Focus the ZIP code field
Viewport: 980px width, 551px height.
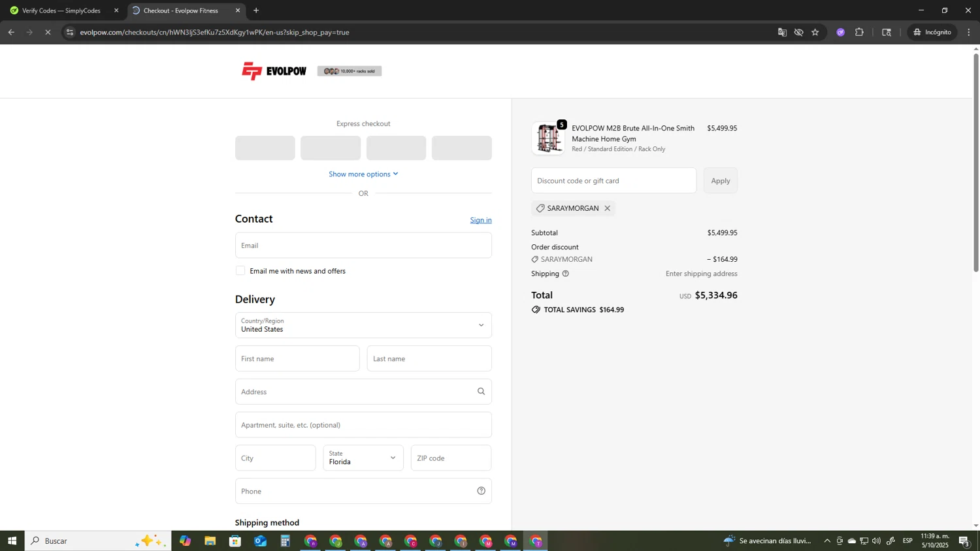tap(451, 458)
